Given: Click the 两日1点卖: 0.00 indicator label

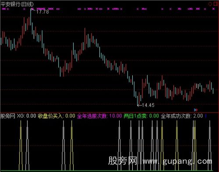Looking at the screenshot, I should pos(141,116).
